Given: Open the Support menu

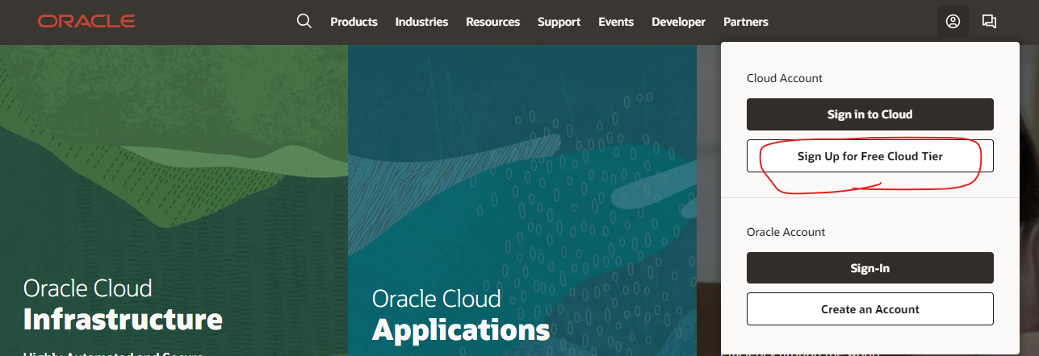Looking at the screenshot, I should 559,22.
